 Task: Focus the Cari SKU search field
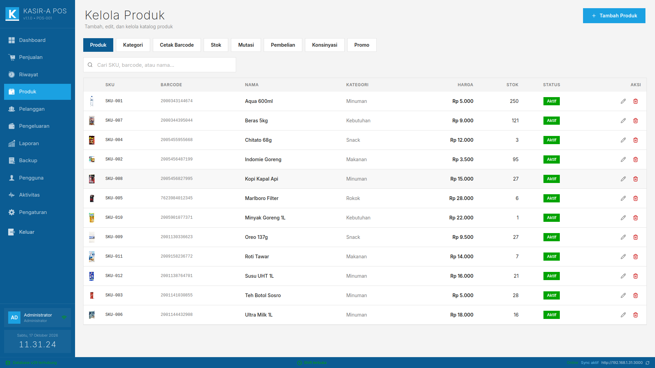[x=160, y=65]
